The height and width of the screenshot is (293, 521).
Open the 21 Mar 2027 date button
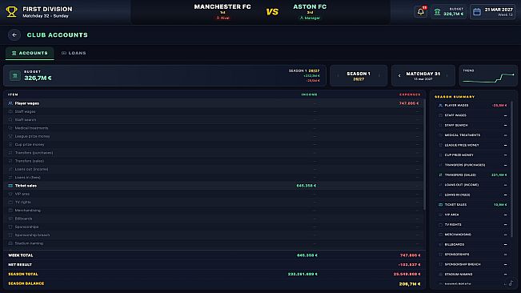[493, 12]
